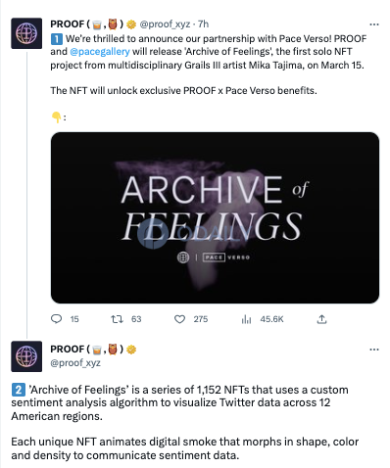Open the share icon on first tweet

321,319
